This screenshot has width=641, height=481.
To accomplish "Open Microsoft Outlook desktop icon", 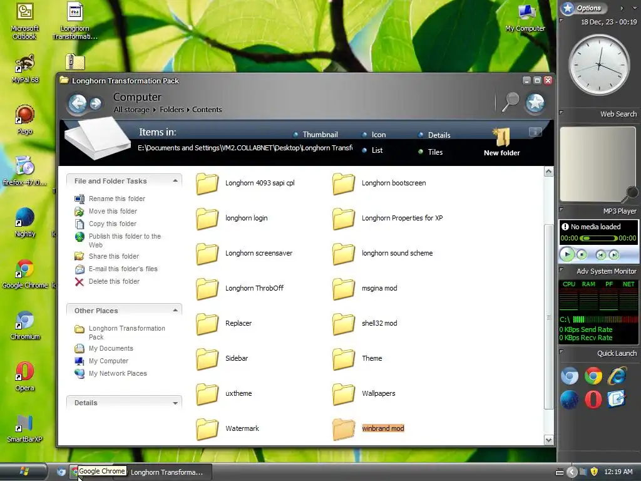I will 24,21.
